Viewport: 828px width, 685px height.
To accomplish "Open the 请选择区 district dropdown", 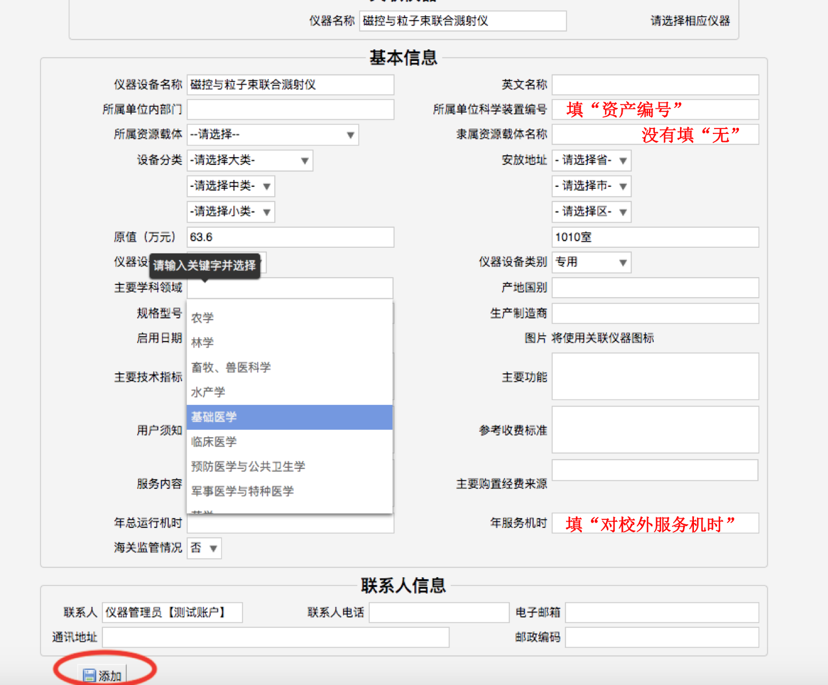I will click(591, 211).
